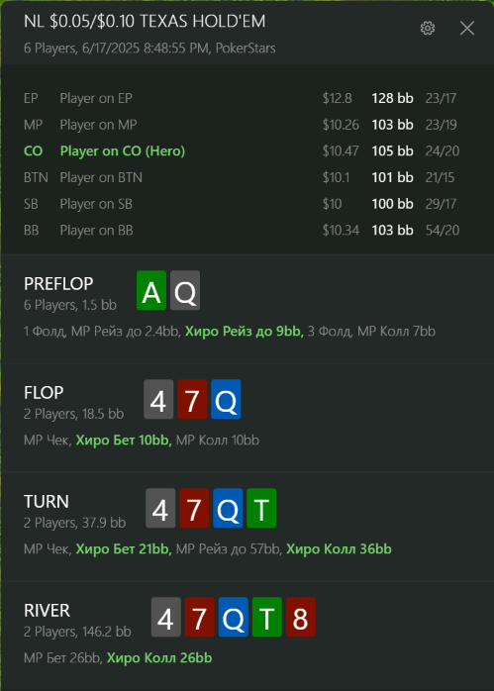494x691 pixels.
Task: Click the PREFLOP section heading
Action: [58, 284]
